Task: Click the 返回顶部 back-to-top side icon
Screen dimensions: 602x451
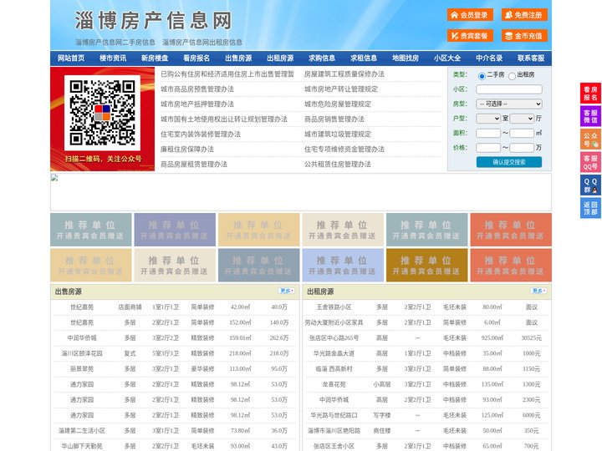Action: [590, 208]
